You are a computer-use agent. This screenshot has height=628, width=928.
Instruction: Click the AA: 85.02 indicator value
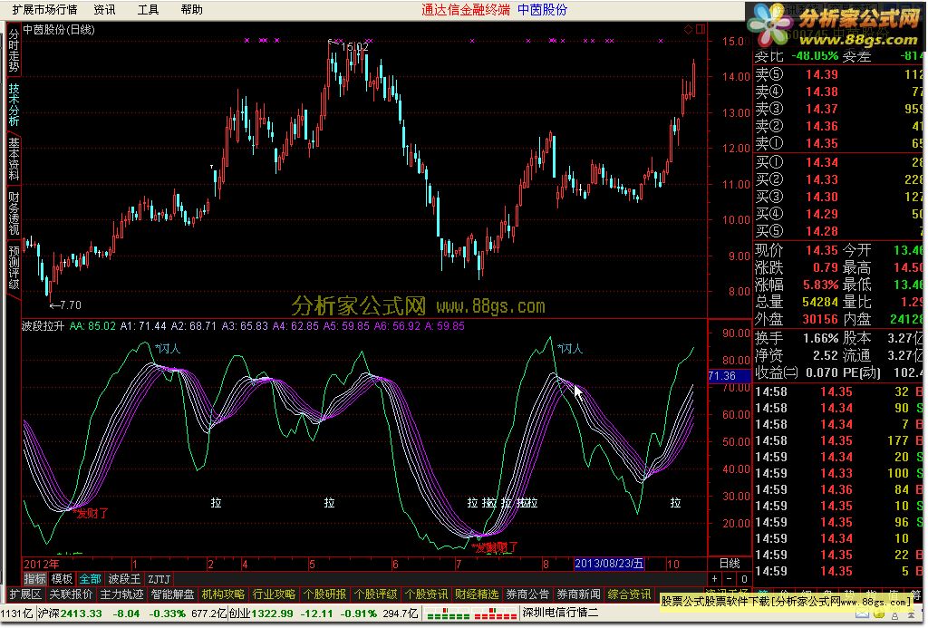[92, 326]
